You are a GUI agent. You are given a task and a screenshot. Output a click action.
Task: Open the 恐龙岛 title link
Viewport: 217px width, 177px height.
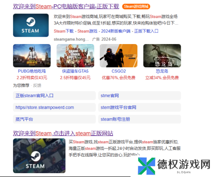pyautogui.click(x=162, y=71)
